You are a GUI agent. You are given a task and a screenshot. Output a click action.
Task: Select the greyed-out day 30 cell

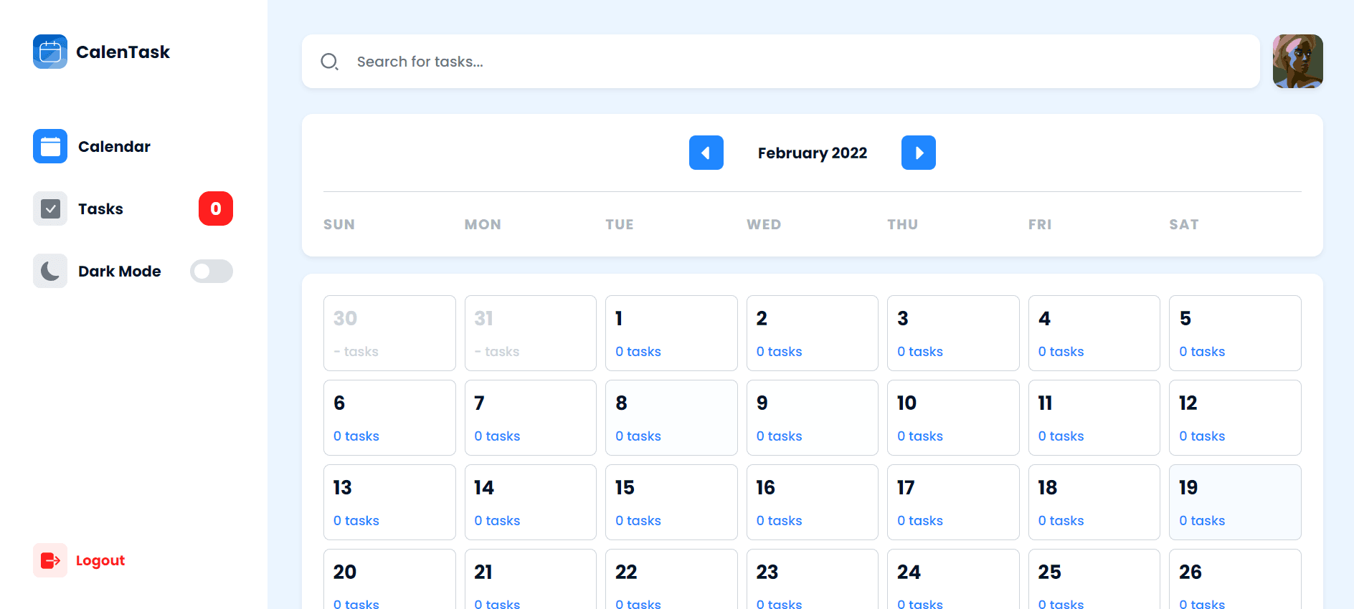(x=389, y=333)
